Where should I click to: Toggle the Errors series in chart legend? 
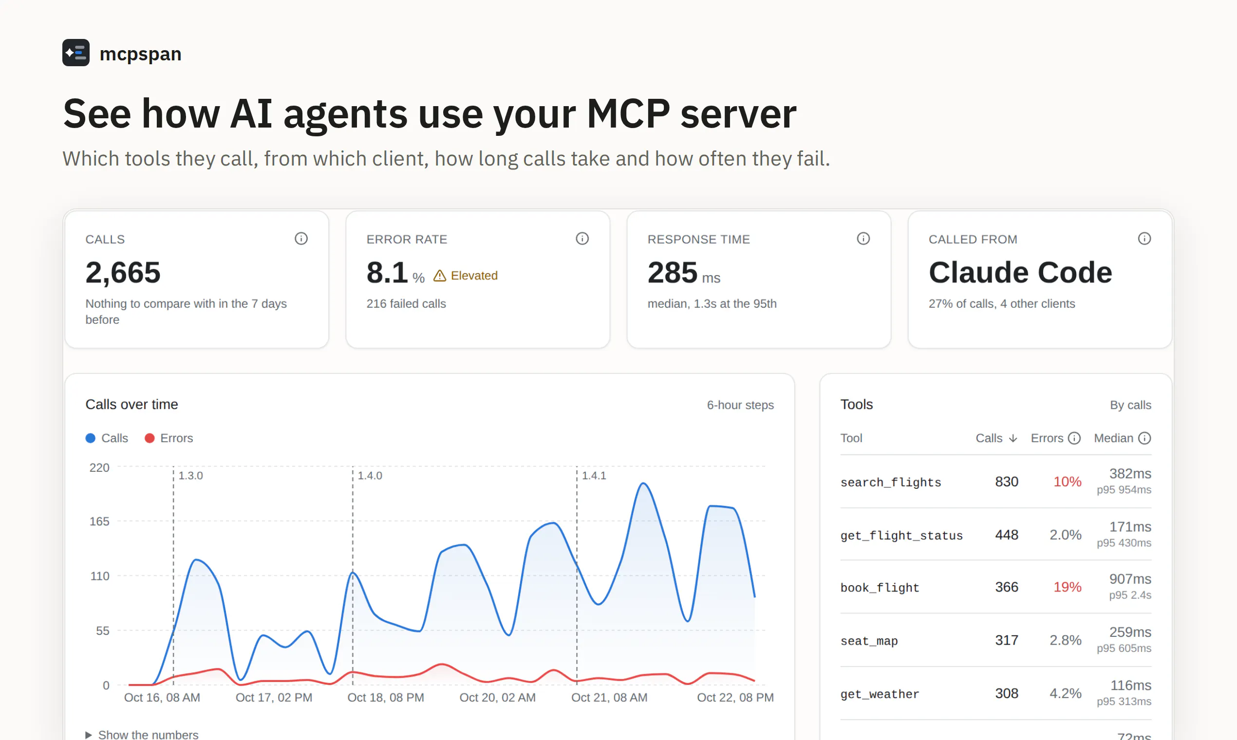(169, 438)
